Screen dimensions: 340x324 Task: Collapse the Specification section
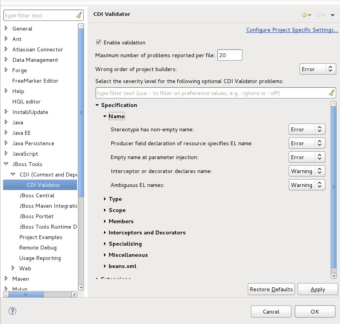97,105
